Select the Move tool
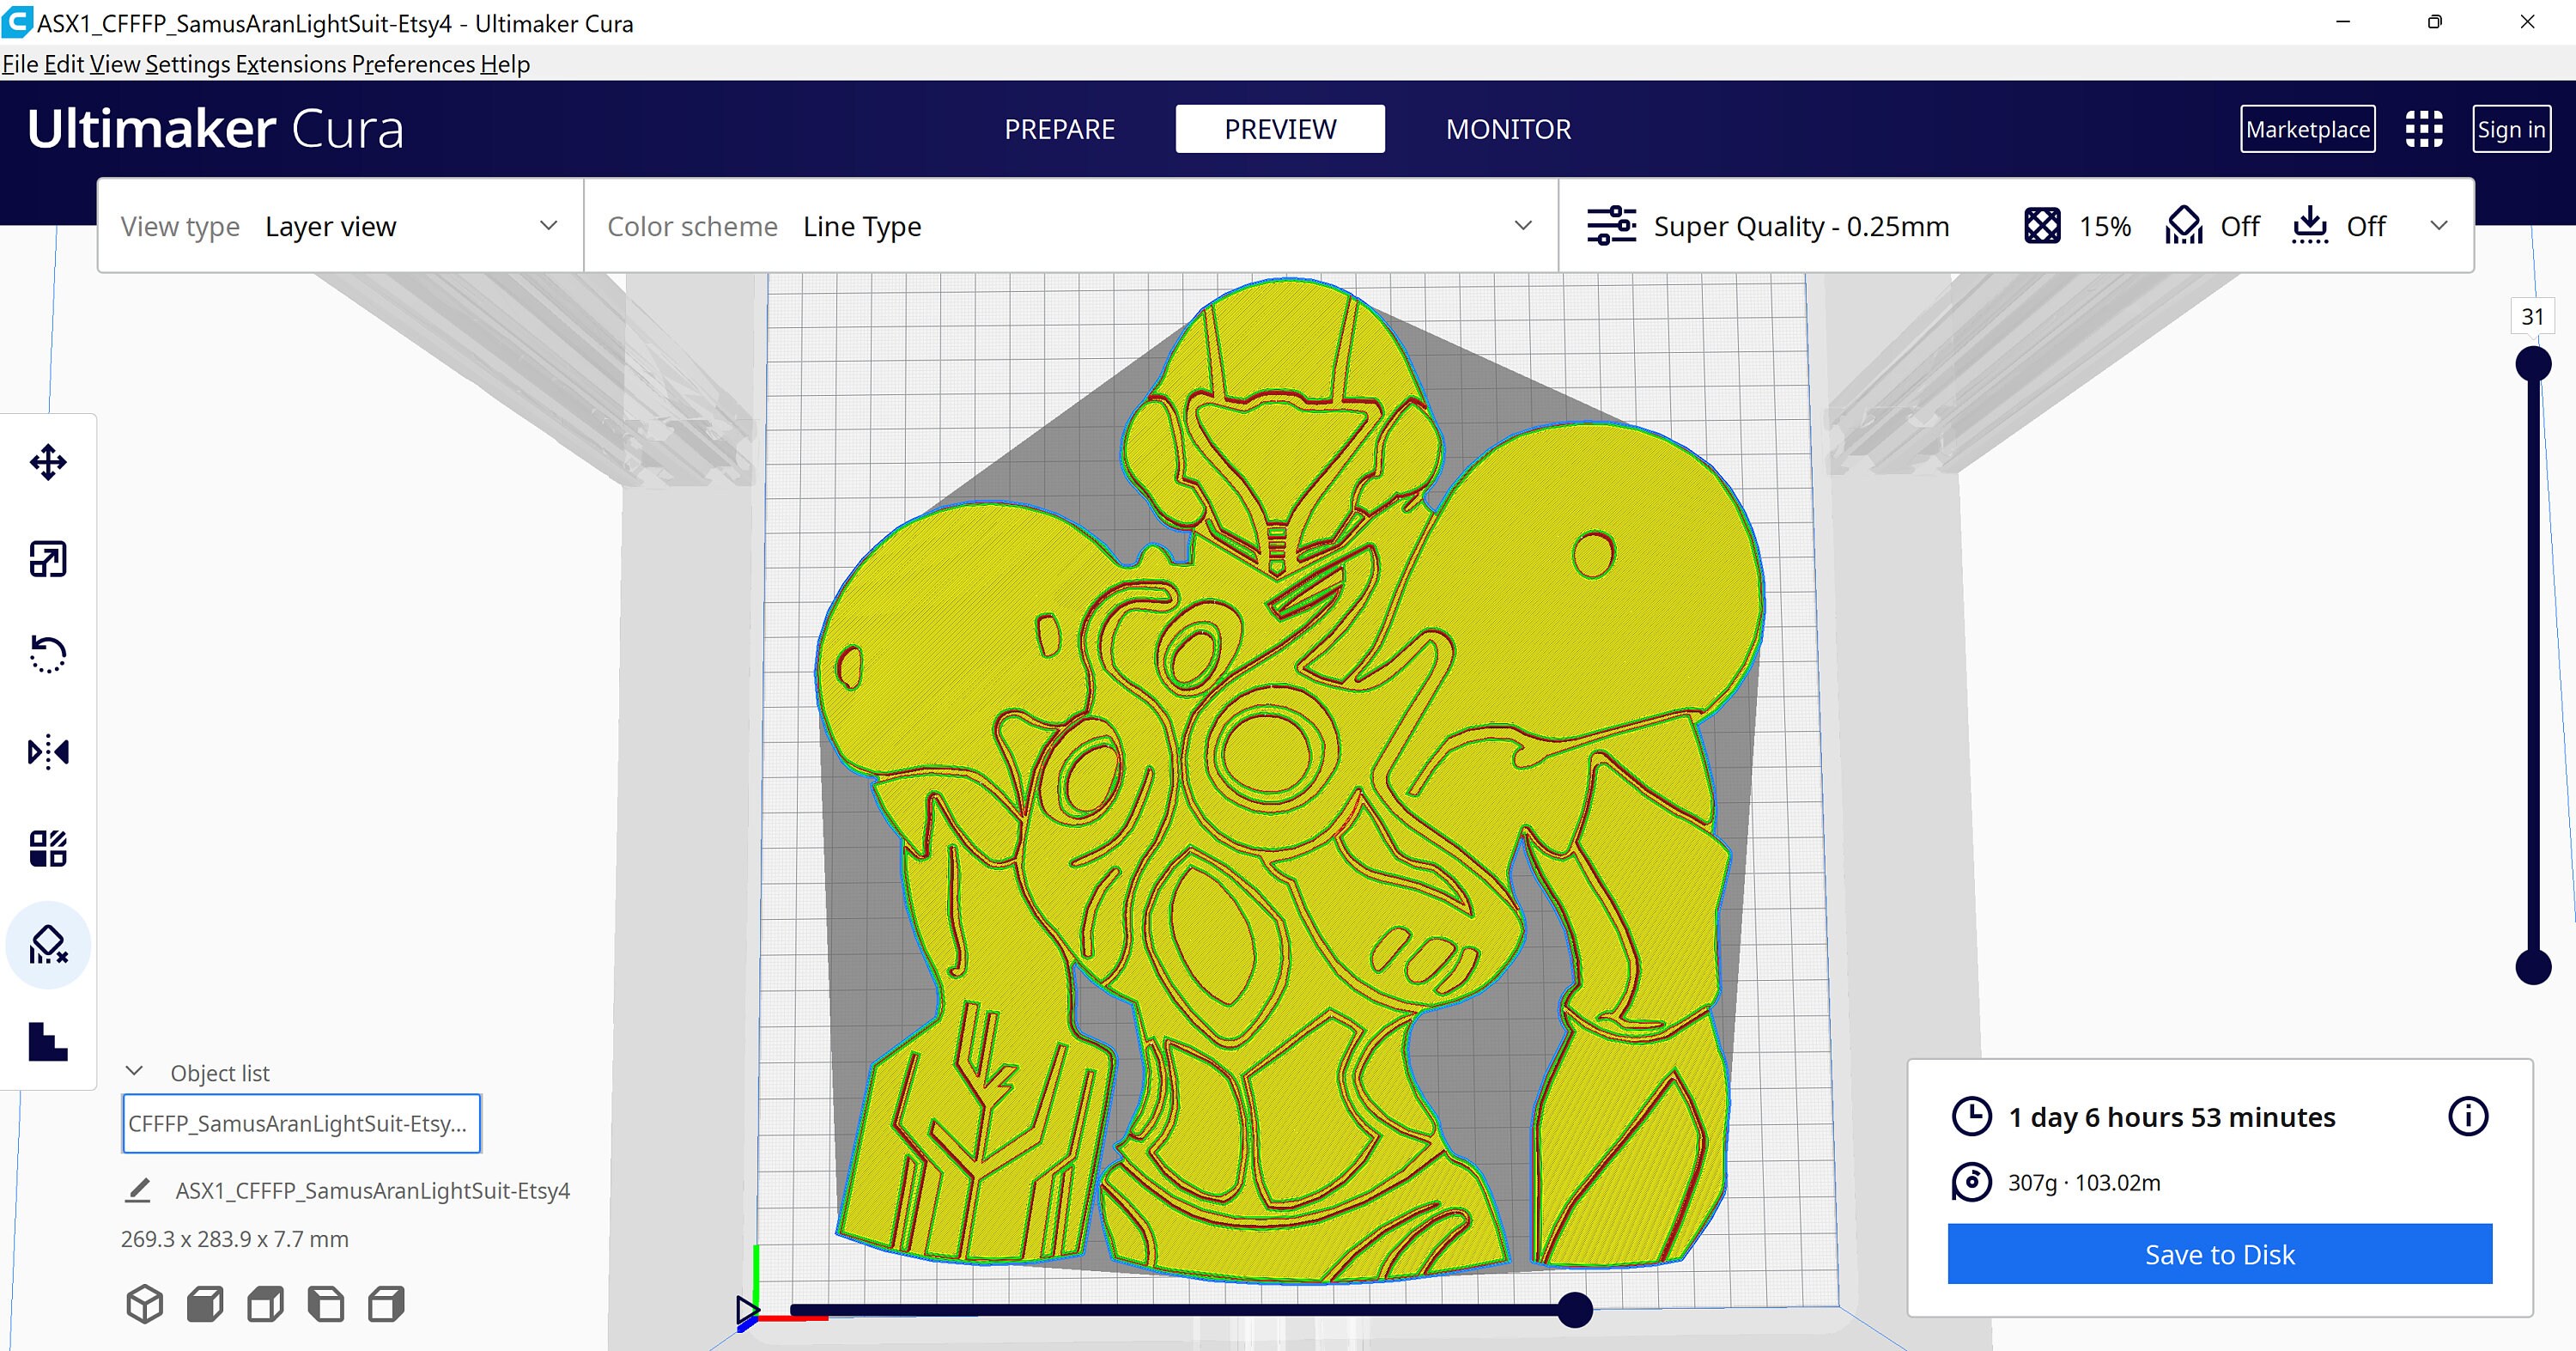The height and width of the screenshot is (1351, 2576). (x=48, y=462)
